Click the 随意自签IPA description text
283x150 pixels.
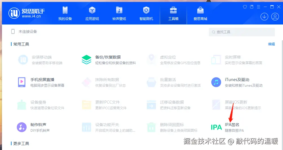(x=234, y=130)
